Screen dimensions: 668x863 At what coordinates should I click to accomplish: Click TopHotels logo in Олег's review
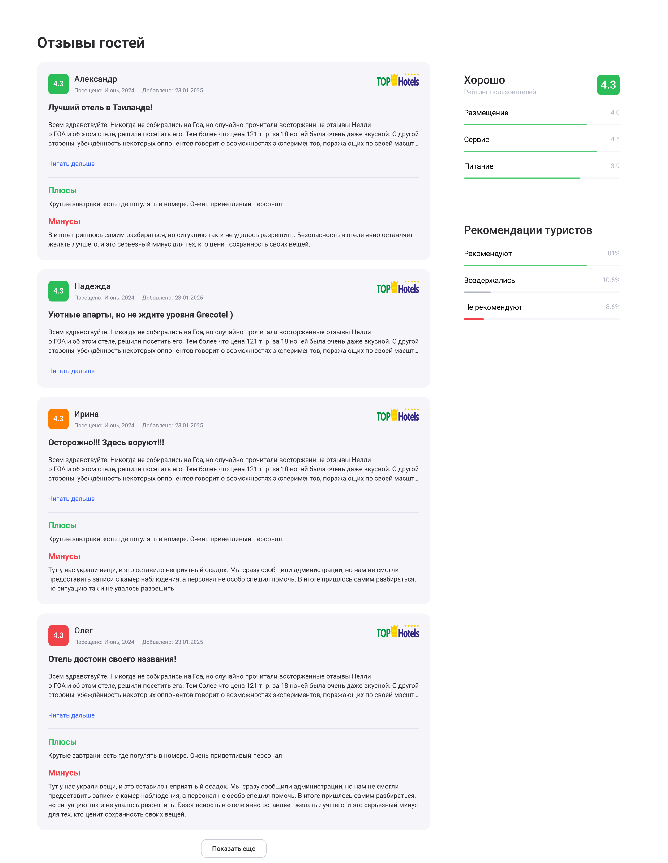[x=397, y=632]
